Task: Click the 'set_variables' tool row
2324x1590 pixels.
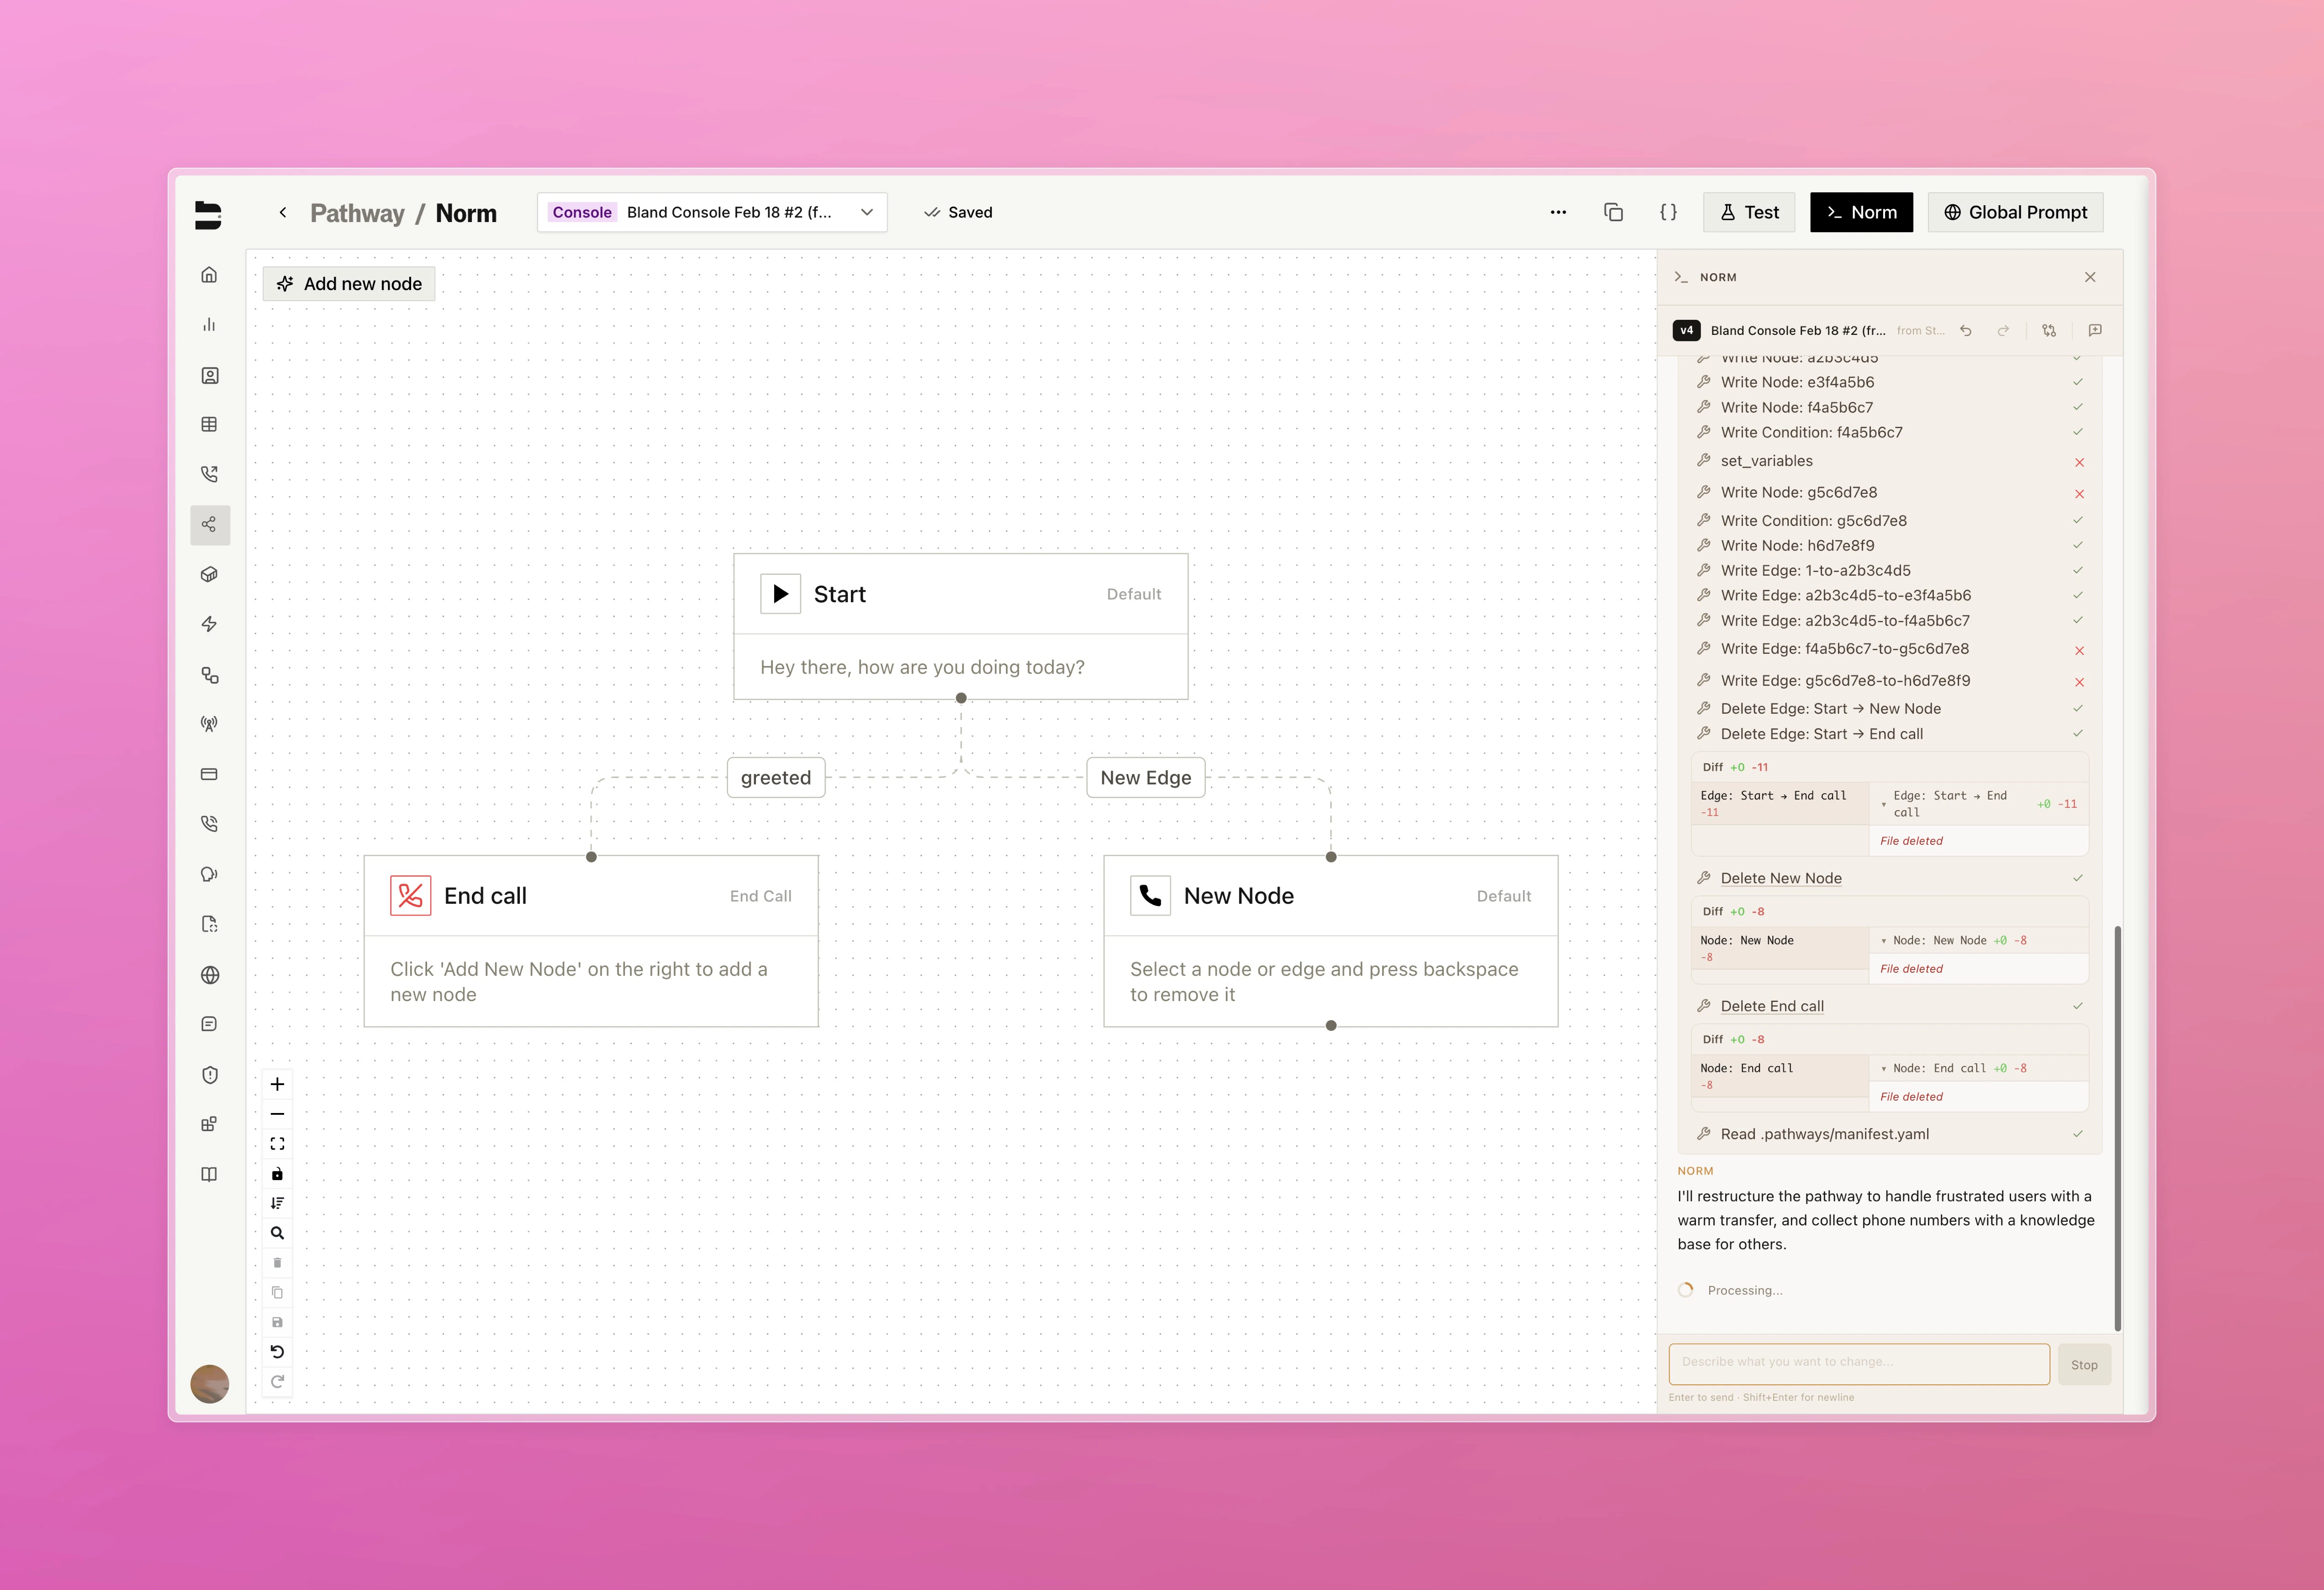Action: click(x=1890, y=461)
